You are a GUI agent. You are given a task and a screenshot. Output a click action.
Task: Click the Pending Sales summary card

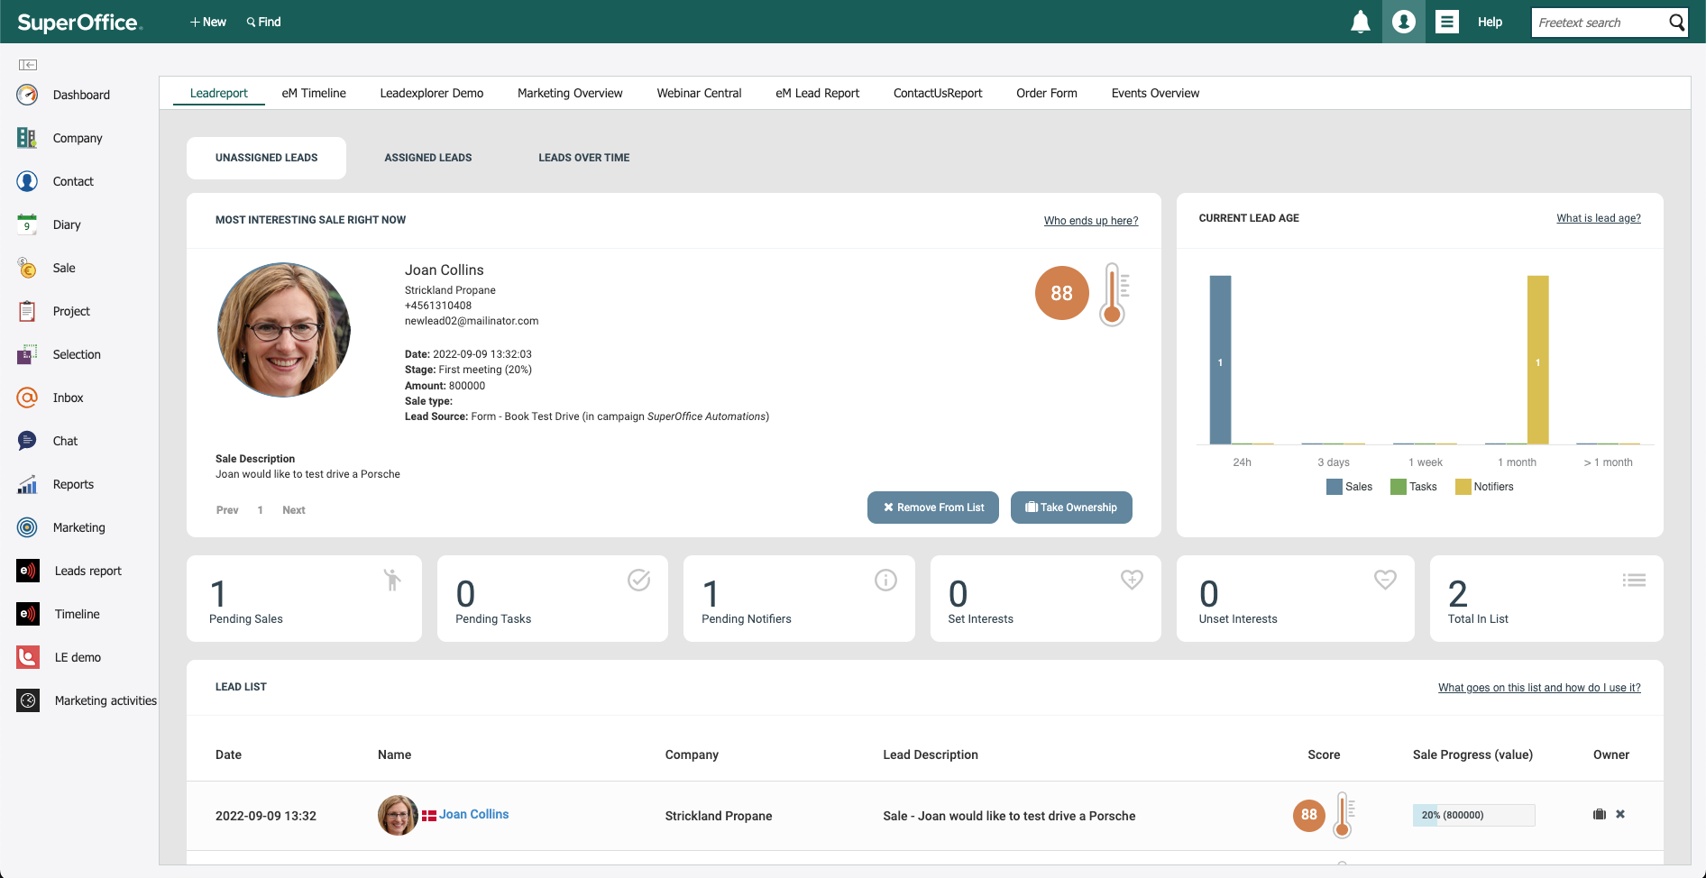click(304, 599)
